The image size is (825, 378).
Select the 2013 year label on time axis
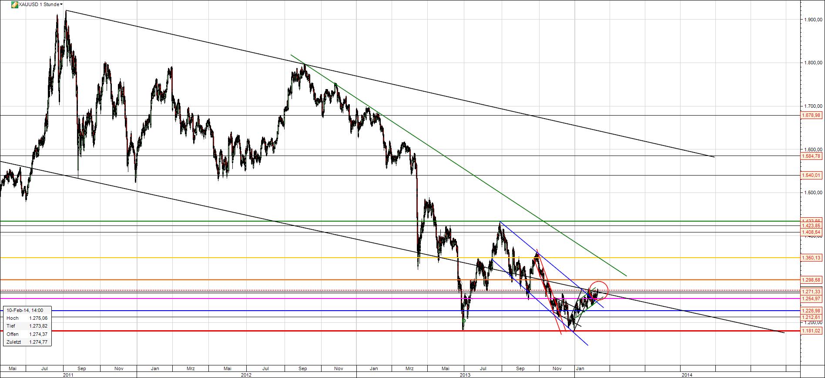click(465, 375)
